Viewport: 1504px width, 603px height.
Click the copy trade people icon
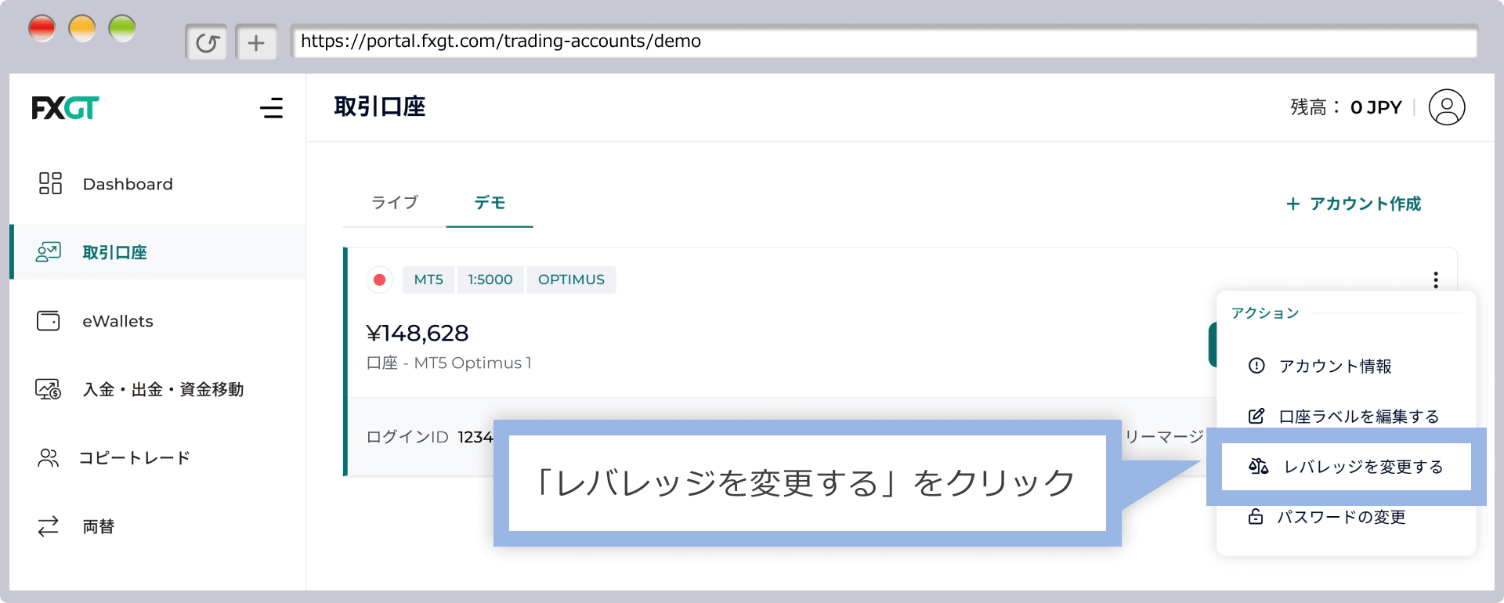(49, 458)
